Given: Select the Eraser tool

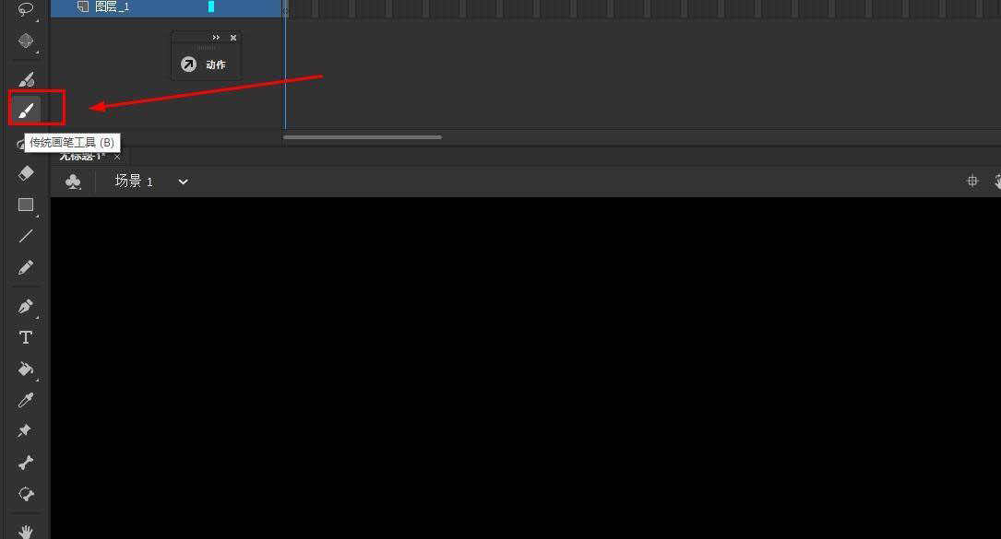Looking at the screenshot, I should [26, 173].
